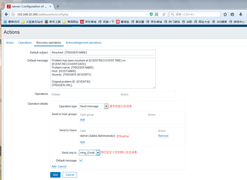Viewport: 247px width, 180px height.
Task: Open a new tab with the plus icon
Action: tap(58, 6)
